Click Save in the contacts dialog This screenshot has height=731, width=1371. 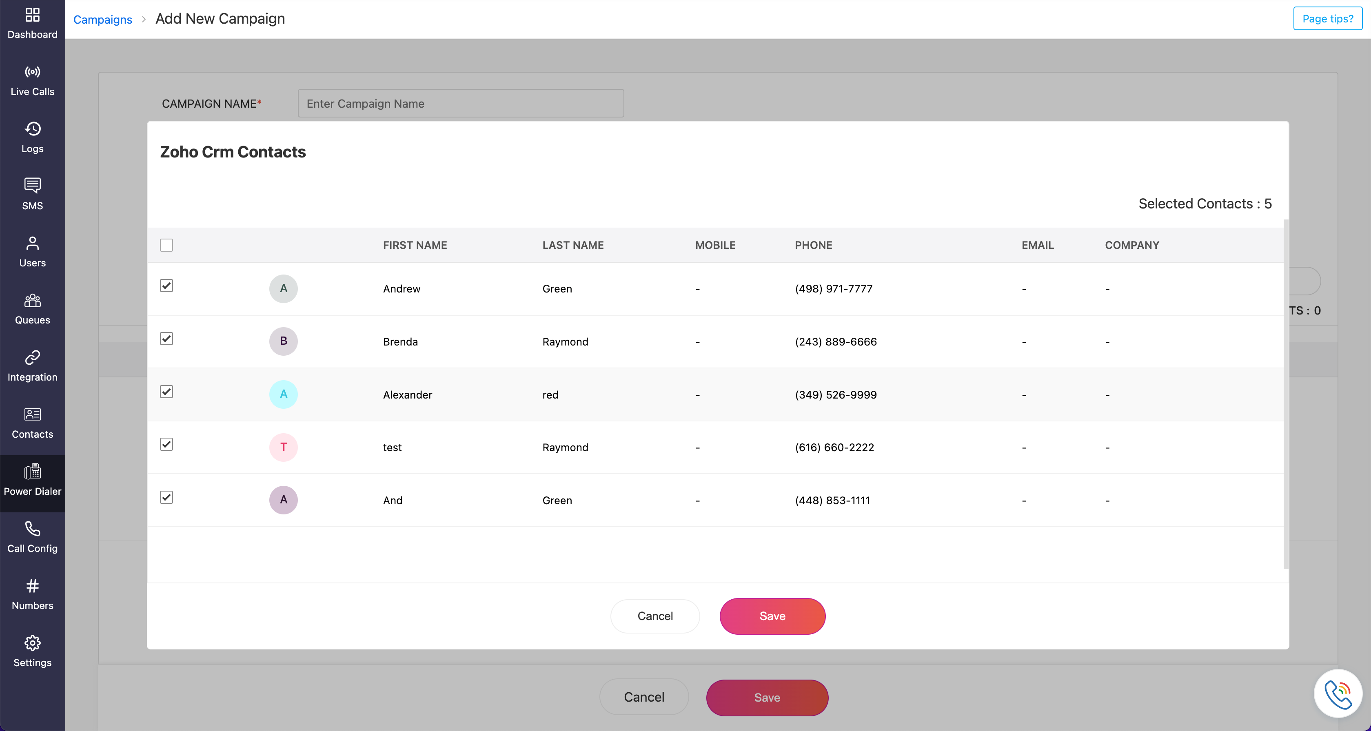click(772, 616)
